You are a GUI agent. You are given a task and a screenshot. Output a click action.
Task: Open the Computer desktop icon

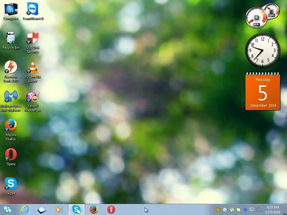11,11
